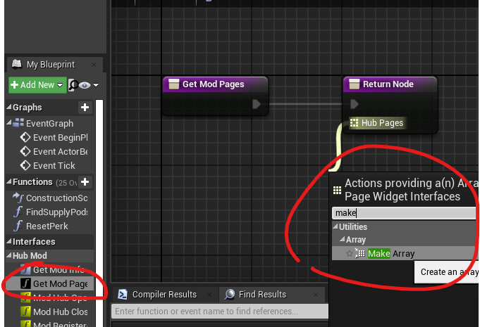Click the find references search field
Screen dimensions: 480x327
coord(220,311)
